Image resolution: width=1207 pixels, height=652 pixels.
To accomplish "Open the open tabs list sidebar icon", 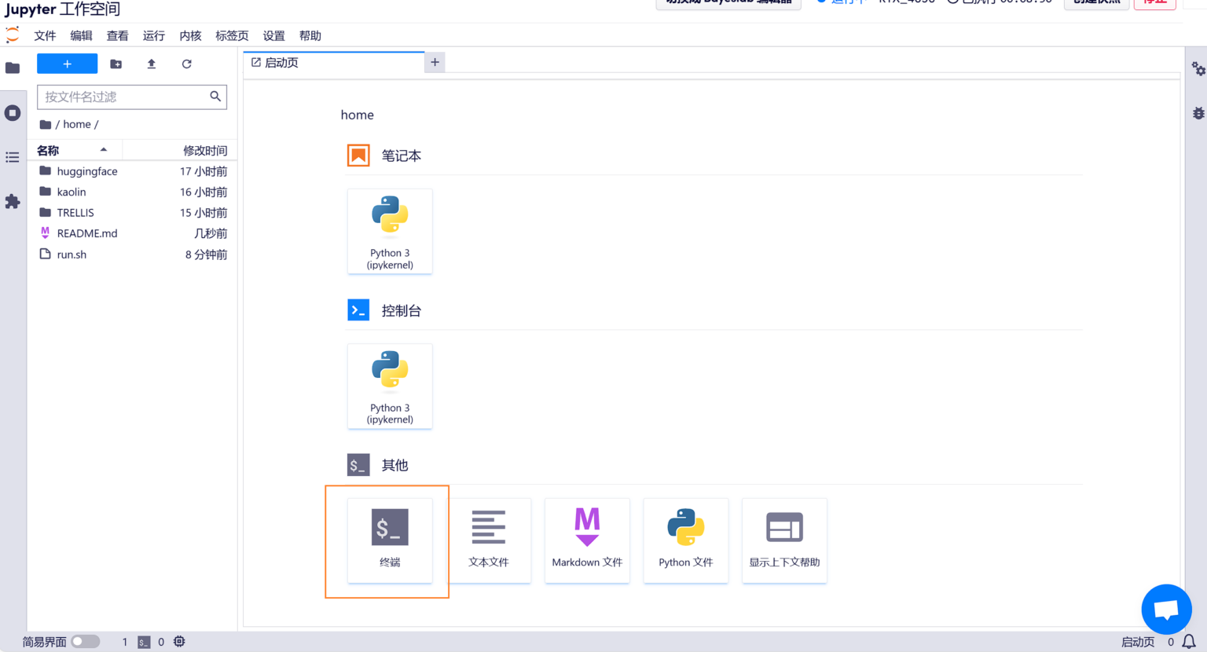I will pyautogui.click(x=13, y=157).
